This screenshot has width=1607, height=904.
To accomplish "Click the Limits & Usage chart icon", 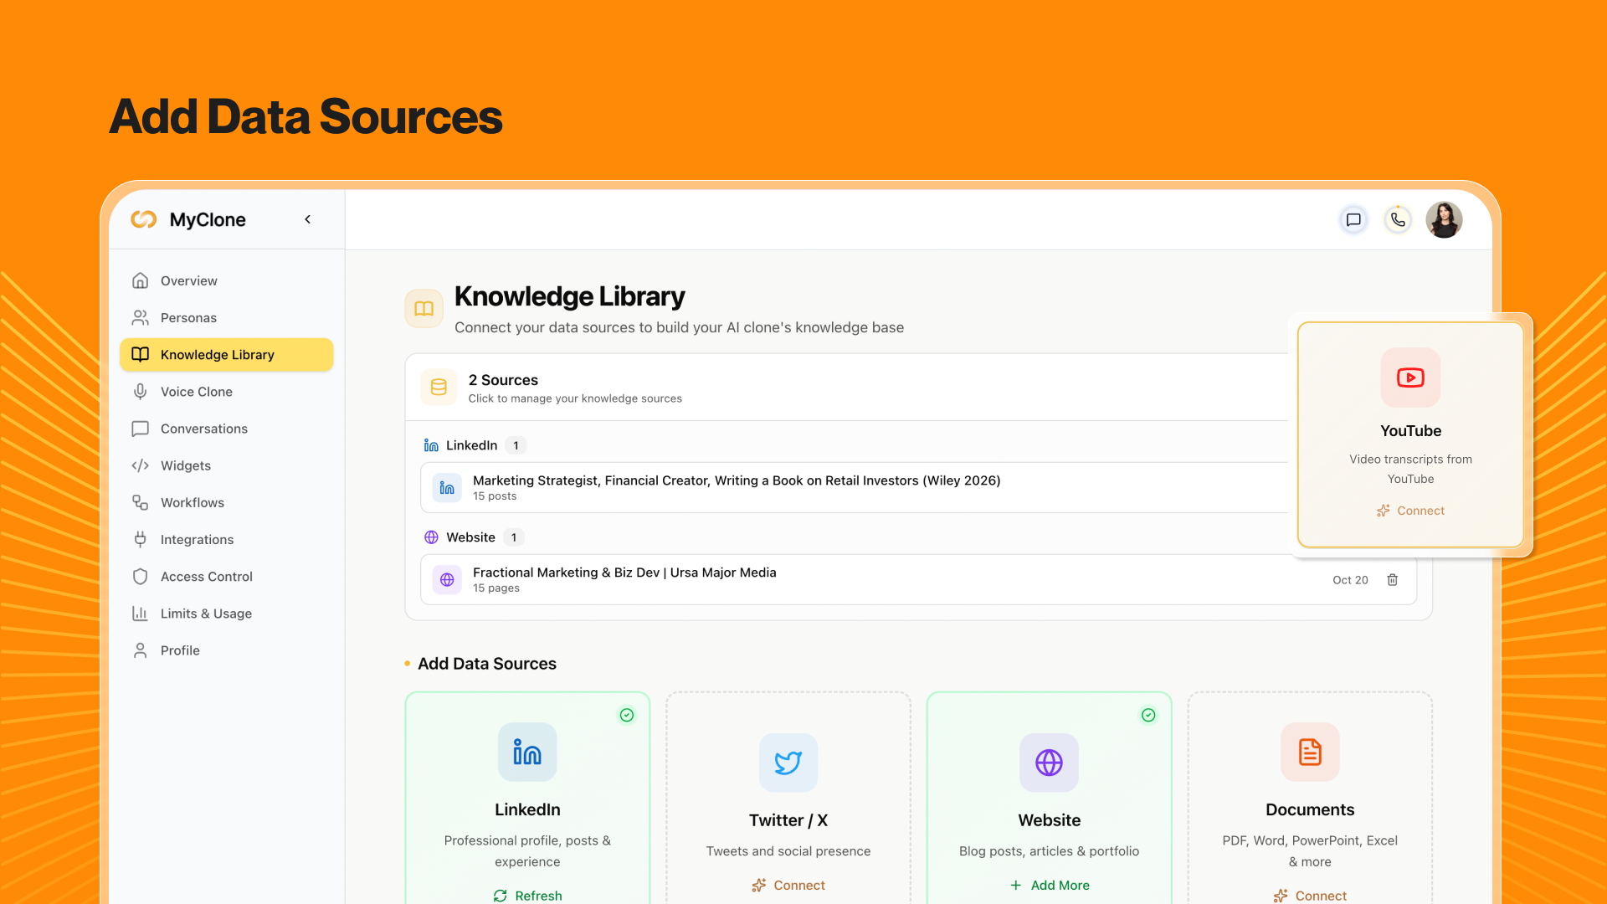I will point(141,613).
